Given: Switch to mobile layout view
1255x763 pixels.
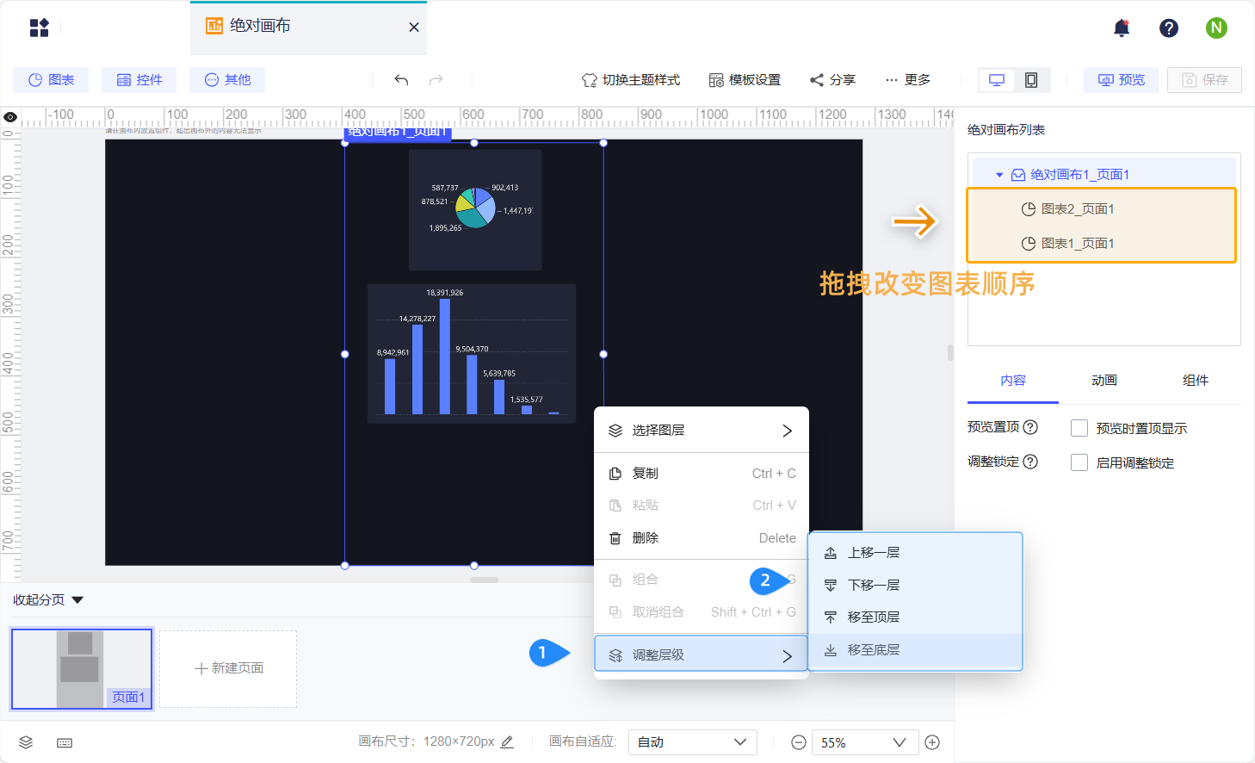Looking at the screenshot, I should [x=1031, y=80].
